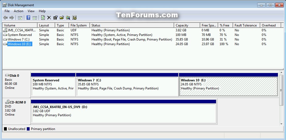Toggle the Show/Hide Action Pane icon
Image resolution: width=286 pixels, height=140 pixels.
[35, 18]
